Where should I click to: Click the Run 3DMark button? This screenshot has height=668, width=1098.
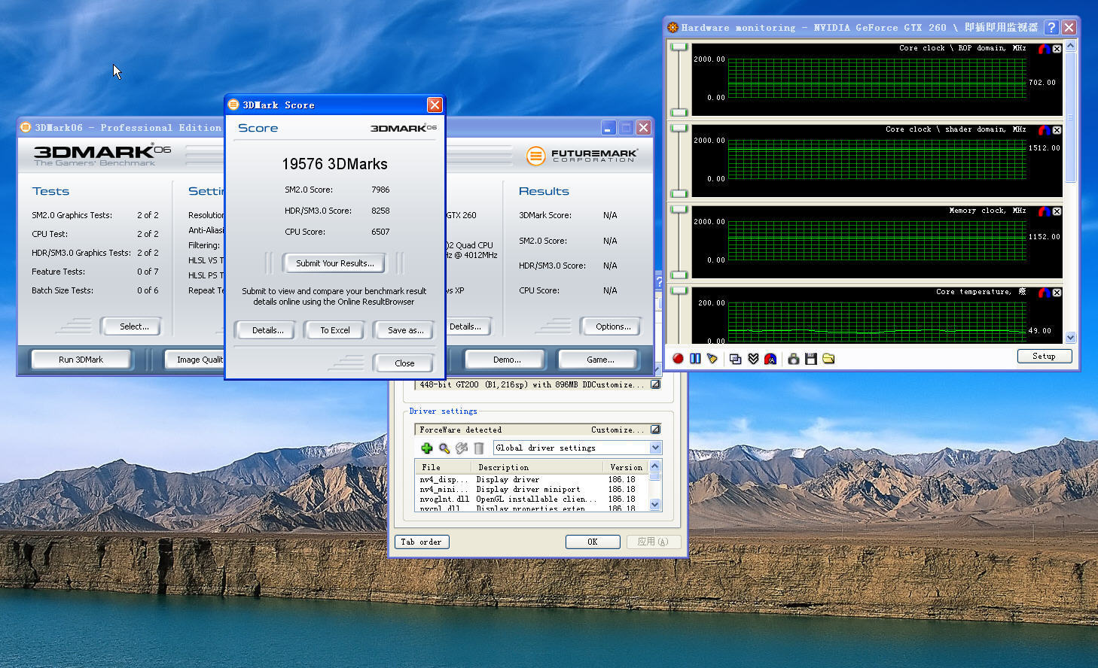point(81,360)
